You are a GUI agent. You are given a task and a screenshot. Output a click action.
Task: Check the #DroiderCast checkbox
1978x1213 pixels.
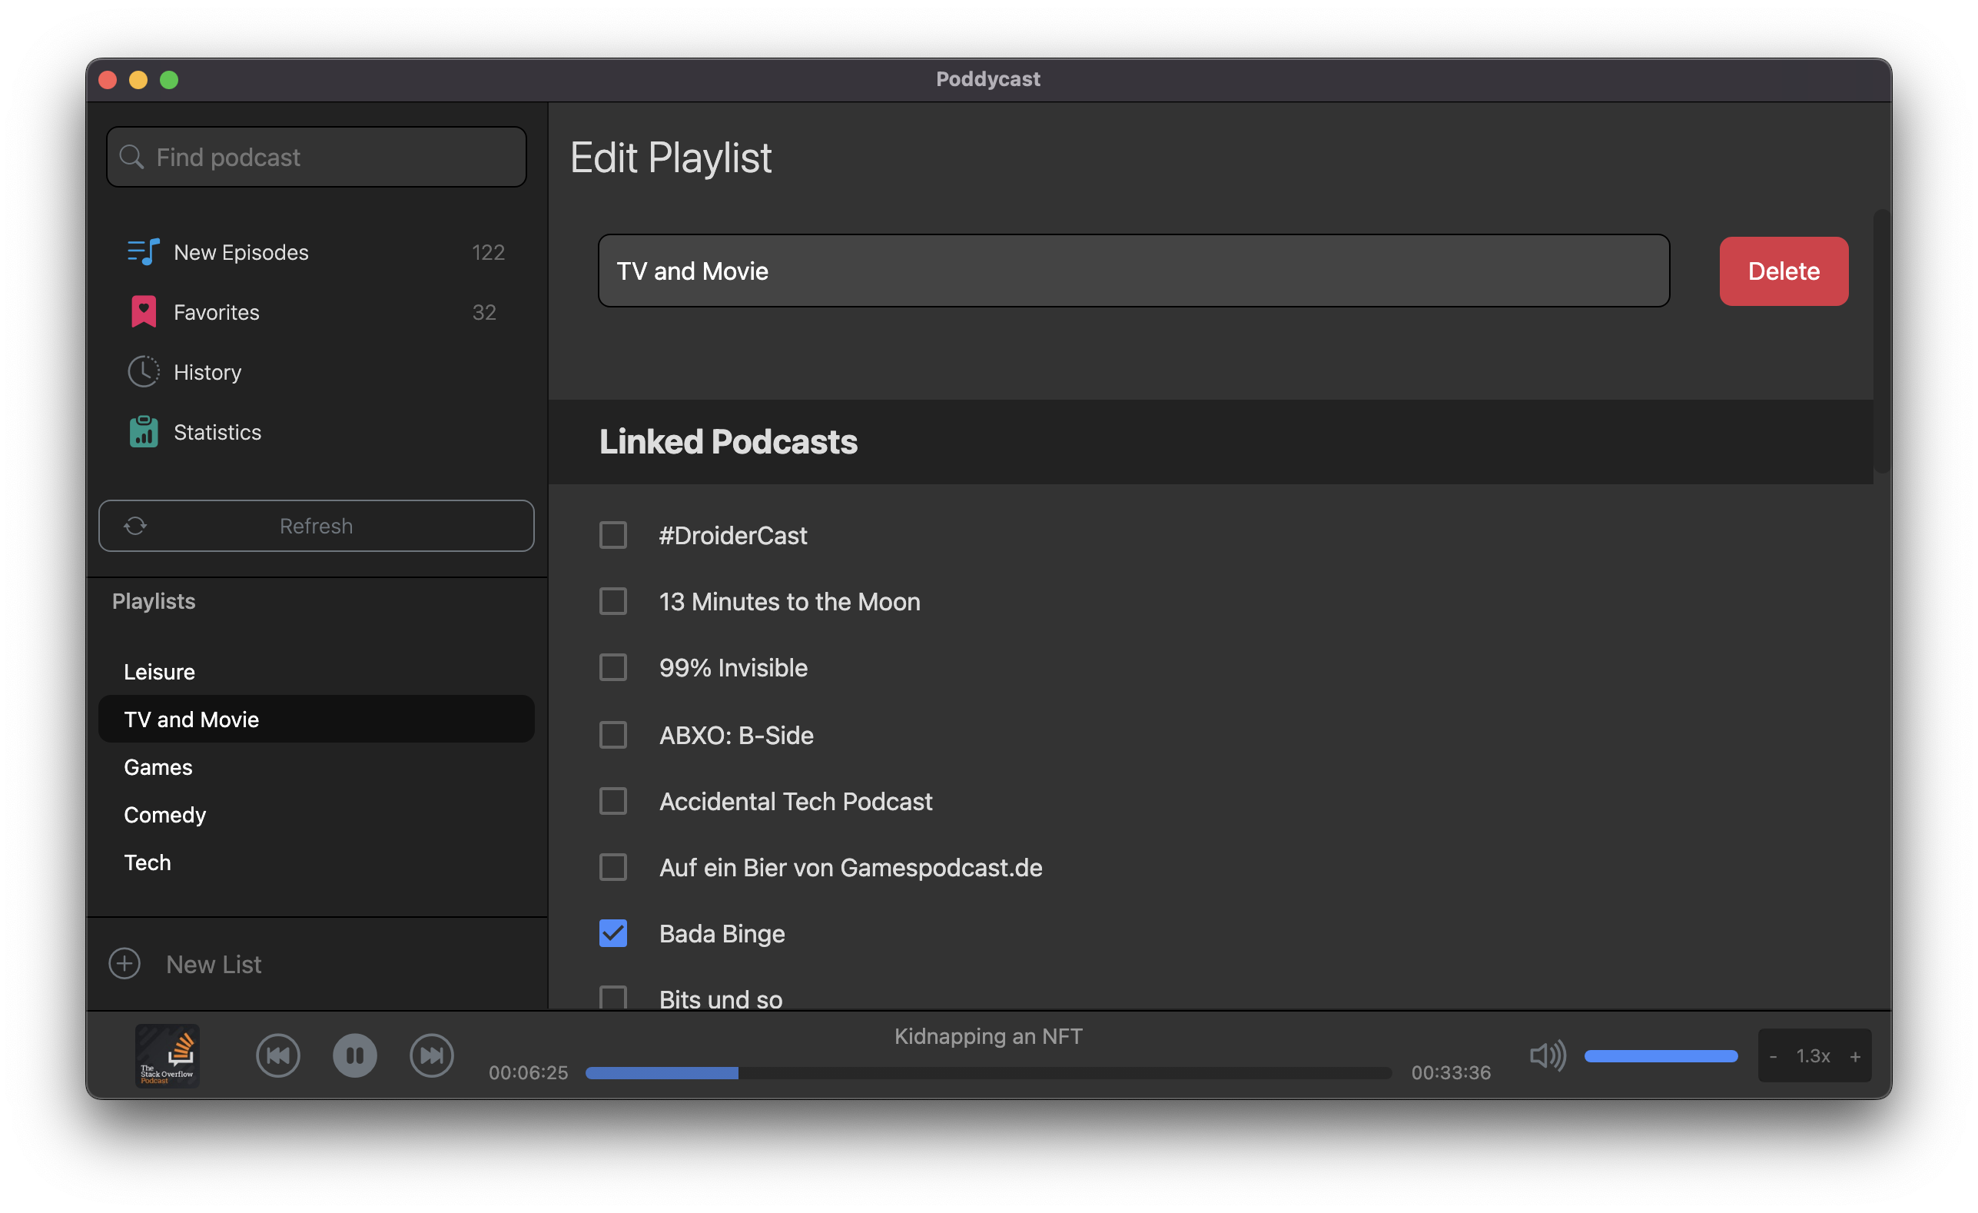coord(612,535)
